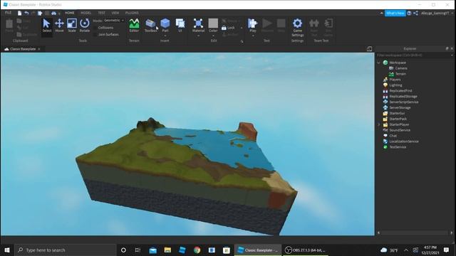Switch to the HOME tab

[70, 13]
